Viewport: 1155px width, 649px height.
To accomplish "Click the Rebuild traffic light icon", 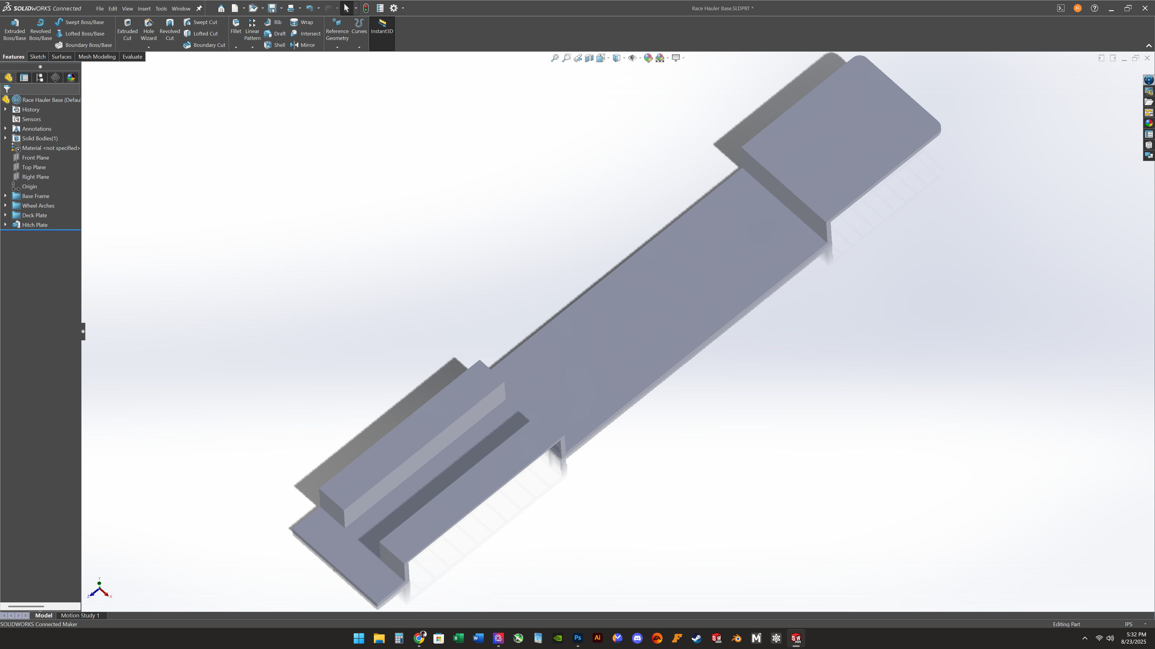I will tap(366, 8).
